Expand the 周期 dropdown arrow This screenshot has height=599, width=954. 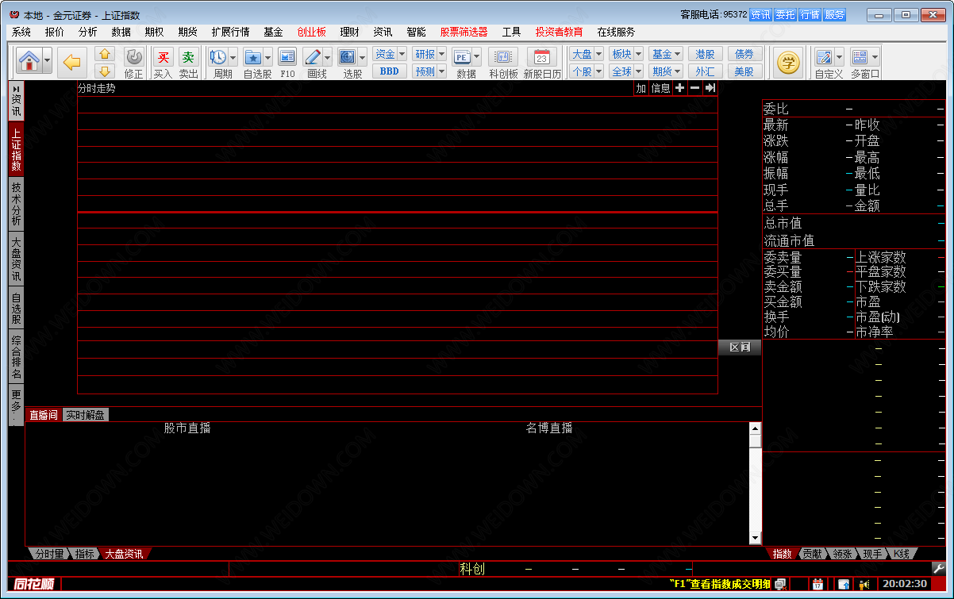(x=231, y=57)
